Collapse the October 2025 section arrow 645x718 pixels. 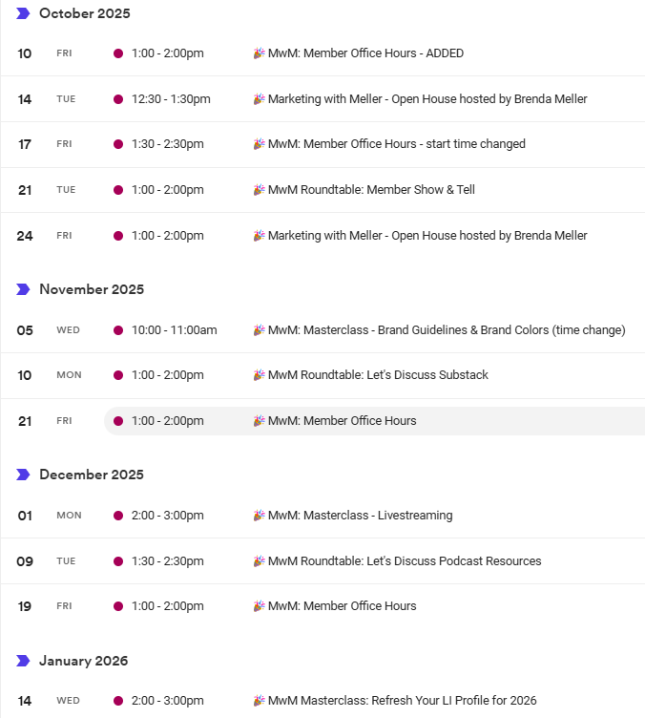pyautogui.click(x=23, y=13)
